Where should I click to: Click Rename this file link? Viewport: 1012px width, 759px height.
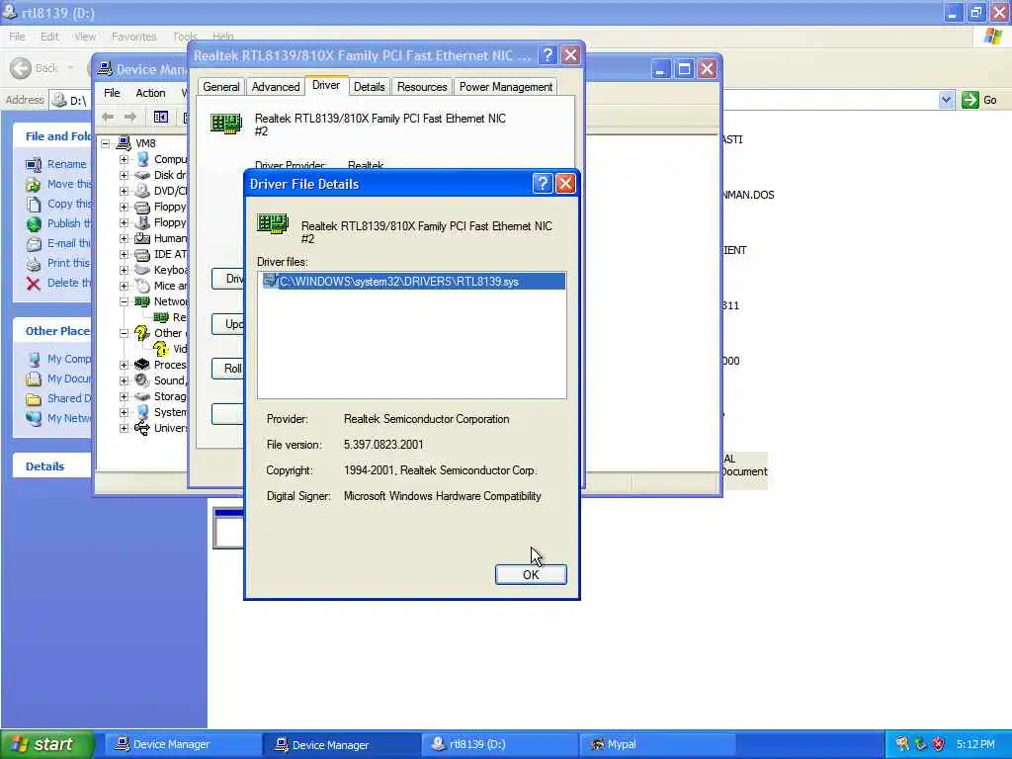coord(66,164)
